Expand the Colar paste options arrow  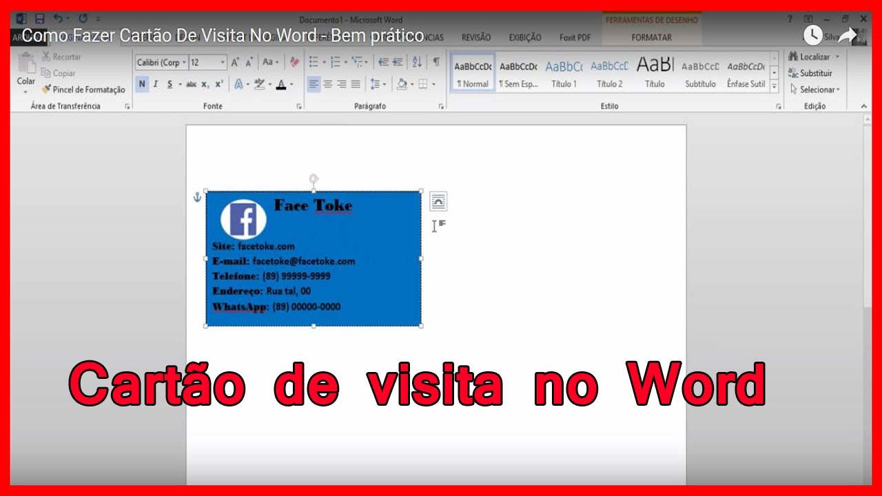click(25, 91)
